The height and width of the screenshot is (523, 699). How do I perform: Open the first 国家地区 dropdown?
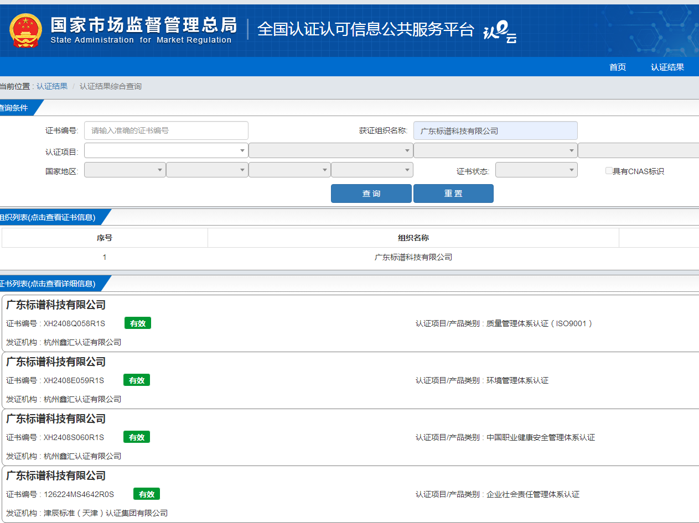coord(125,170)
